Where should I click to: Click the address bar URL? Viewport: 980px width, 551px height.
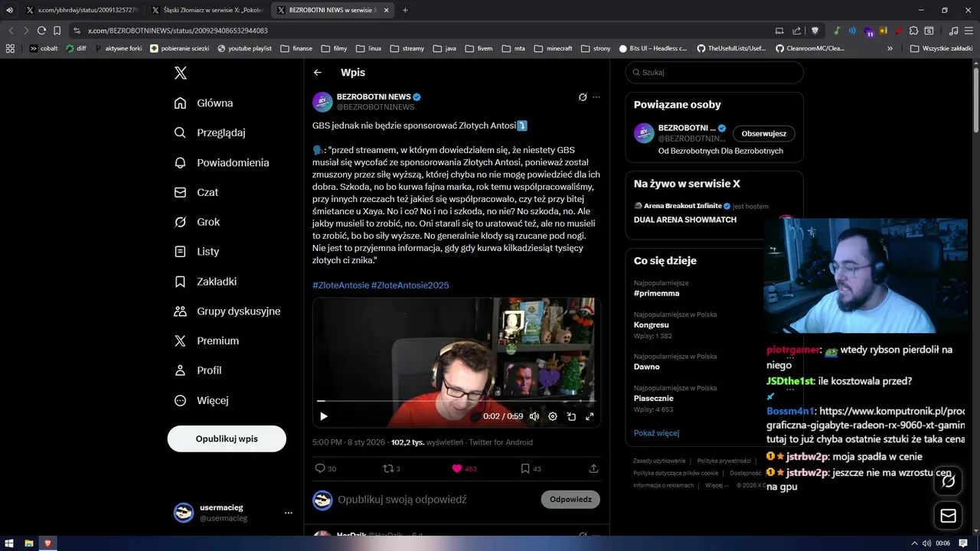178,31
